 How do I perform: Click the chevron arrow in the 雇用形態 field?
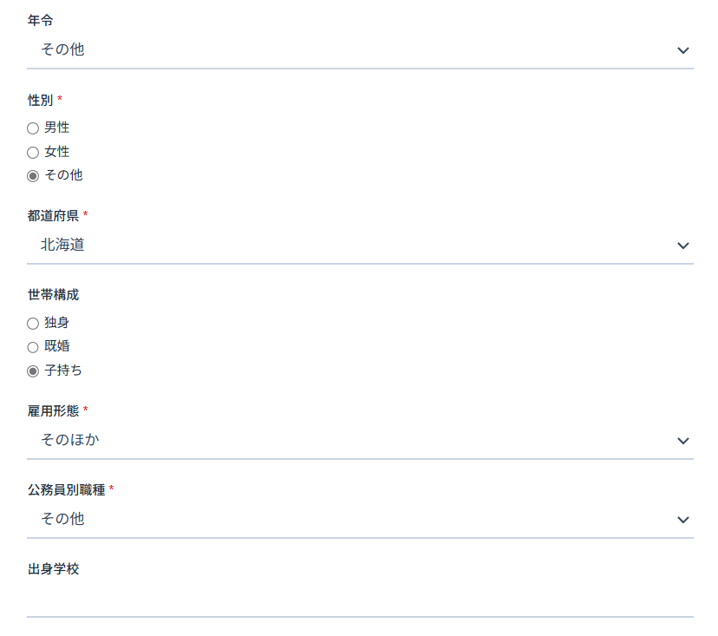682,441
